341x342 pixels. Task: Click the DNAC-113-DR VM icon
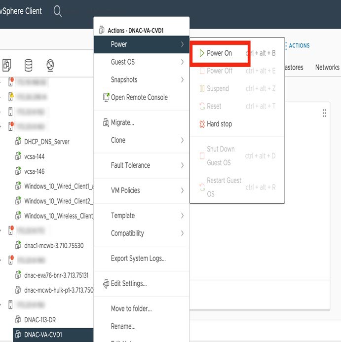[18, 320]
